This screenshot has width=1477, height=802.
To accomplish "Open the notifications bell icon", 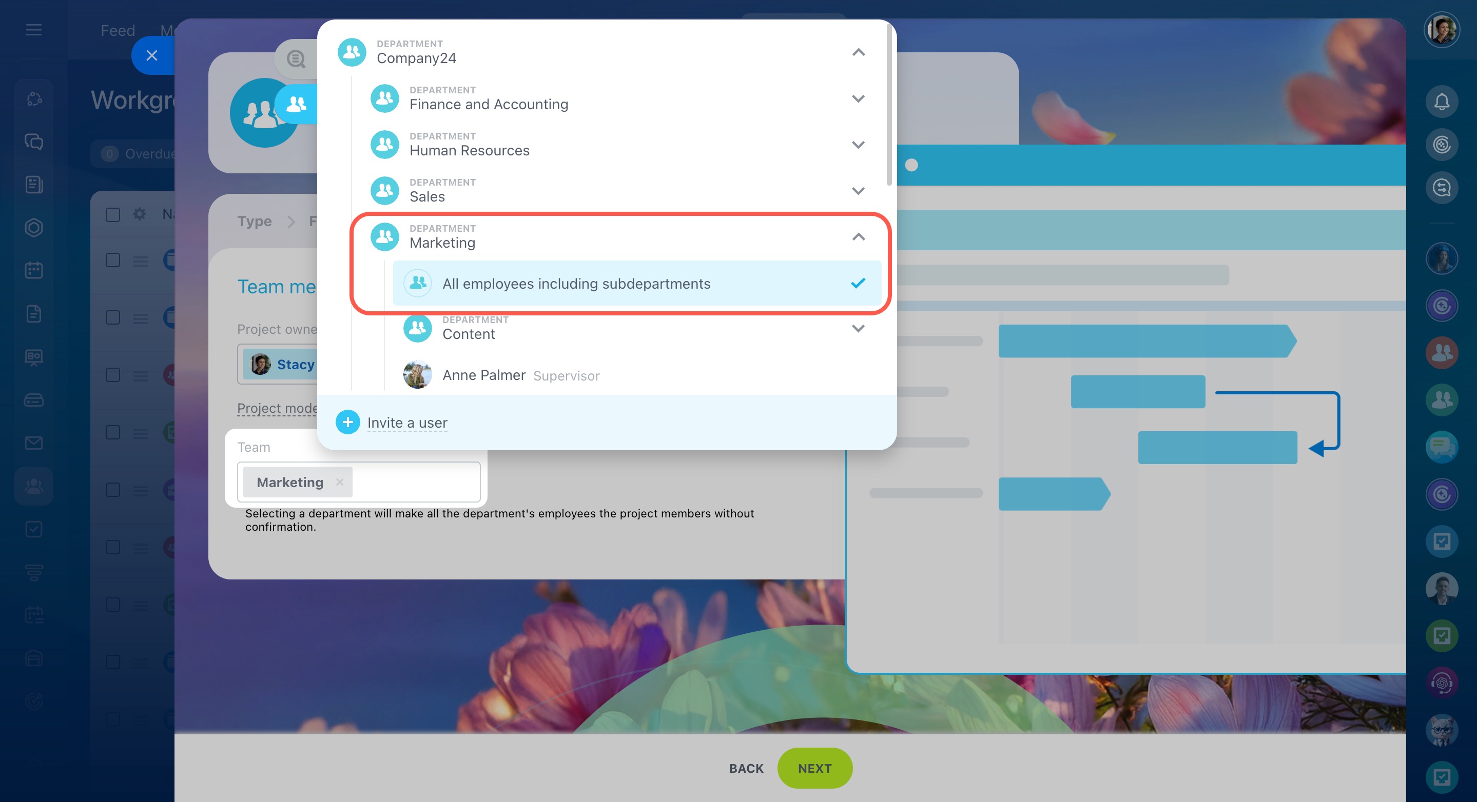I will (1441, 102).
